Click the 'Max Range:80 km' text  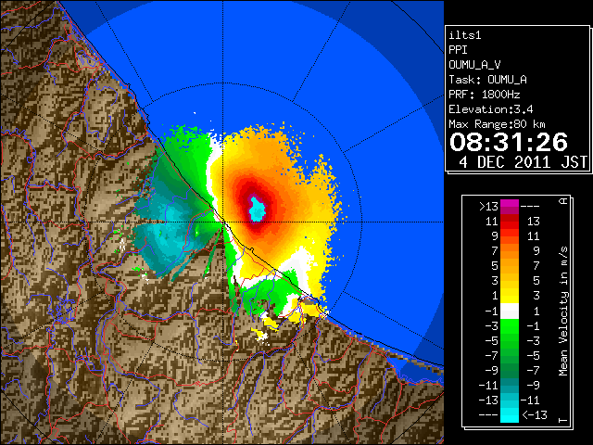click(497, 124)
